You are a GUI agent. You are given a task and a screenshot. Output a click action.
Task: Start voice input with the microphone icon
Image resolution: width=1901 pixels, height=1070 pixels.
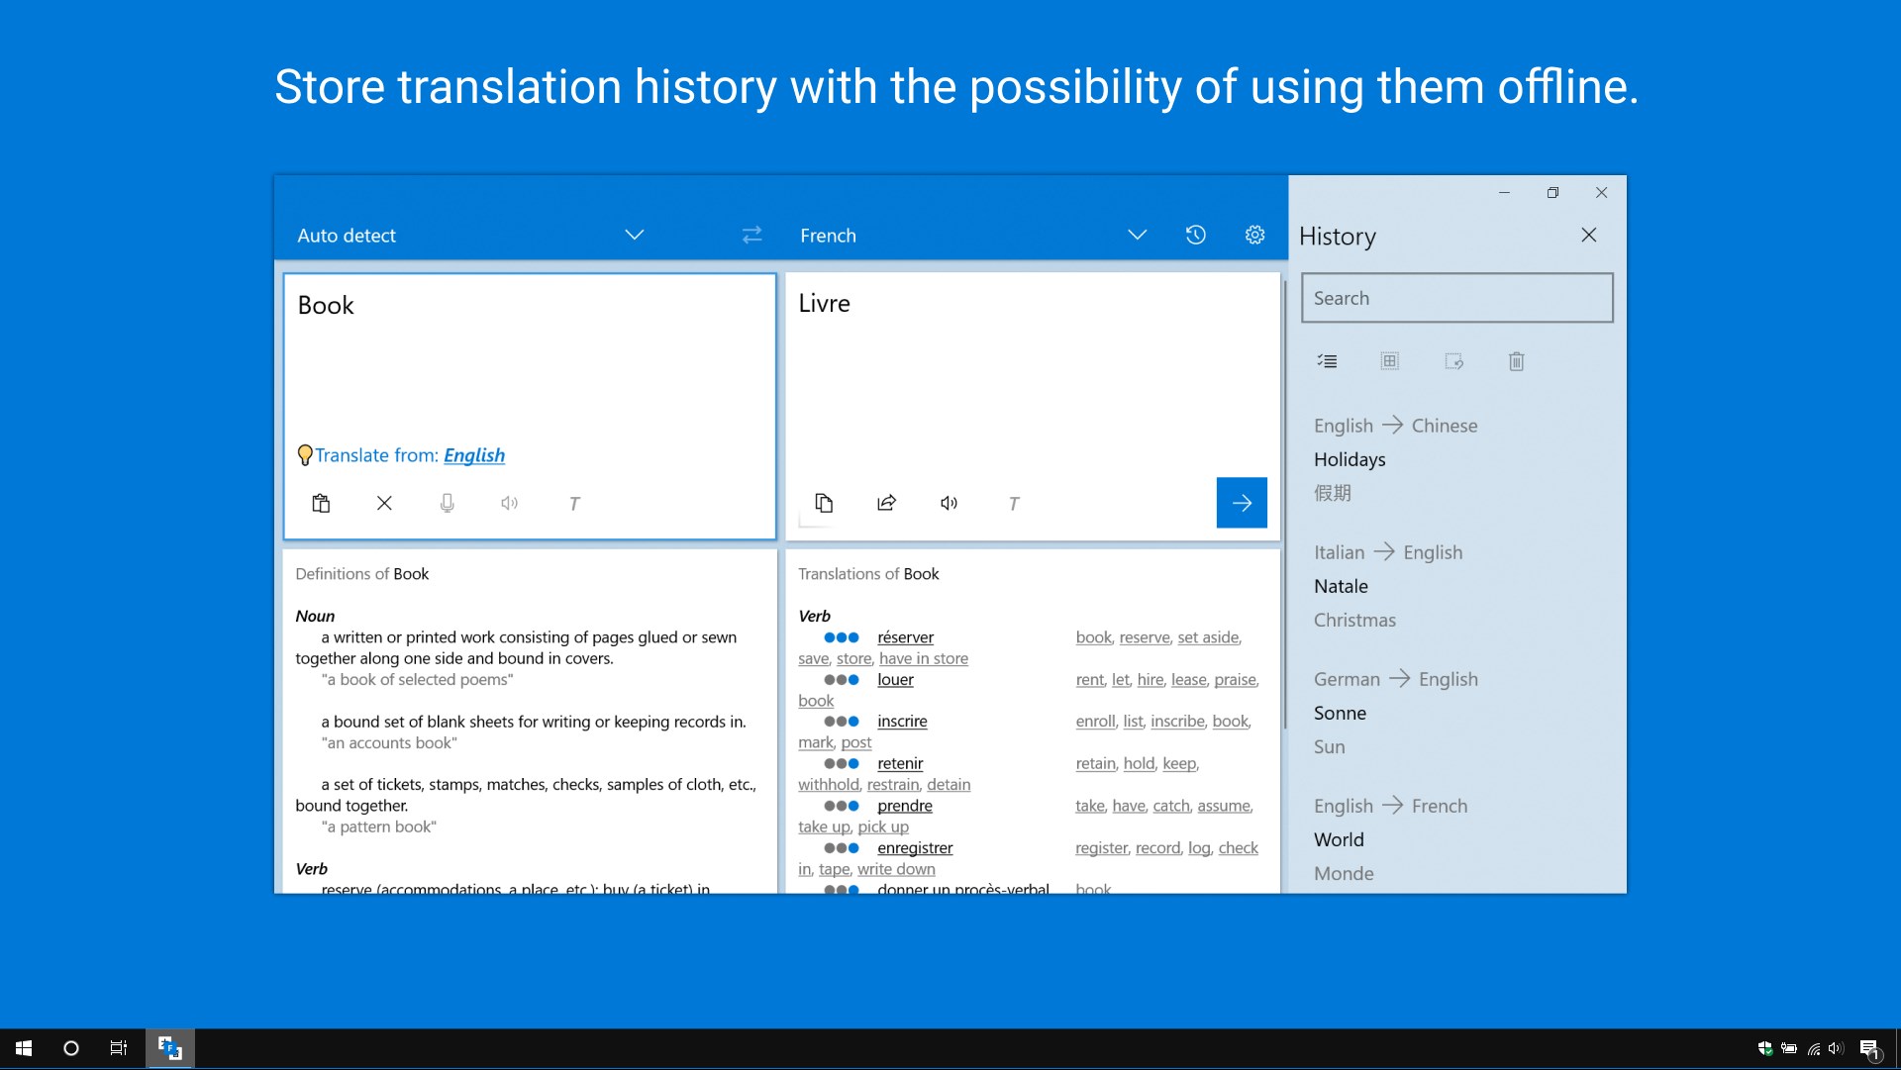coord(447,503)
